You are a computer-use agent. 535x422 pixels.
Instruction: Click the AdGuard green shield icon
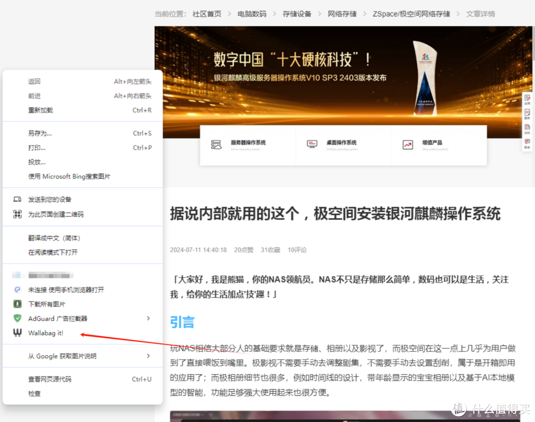[18, 318]
